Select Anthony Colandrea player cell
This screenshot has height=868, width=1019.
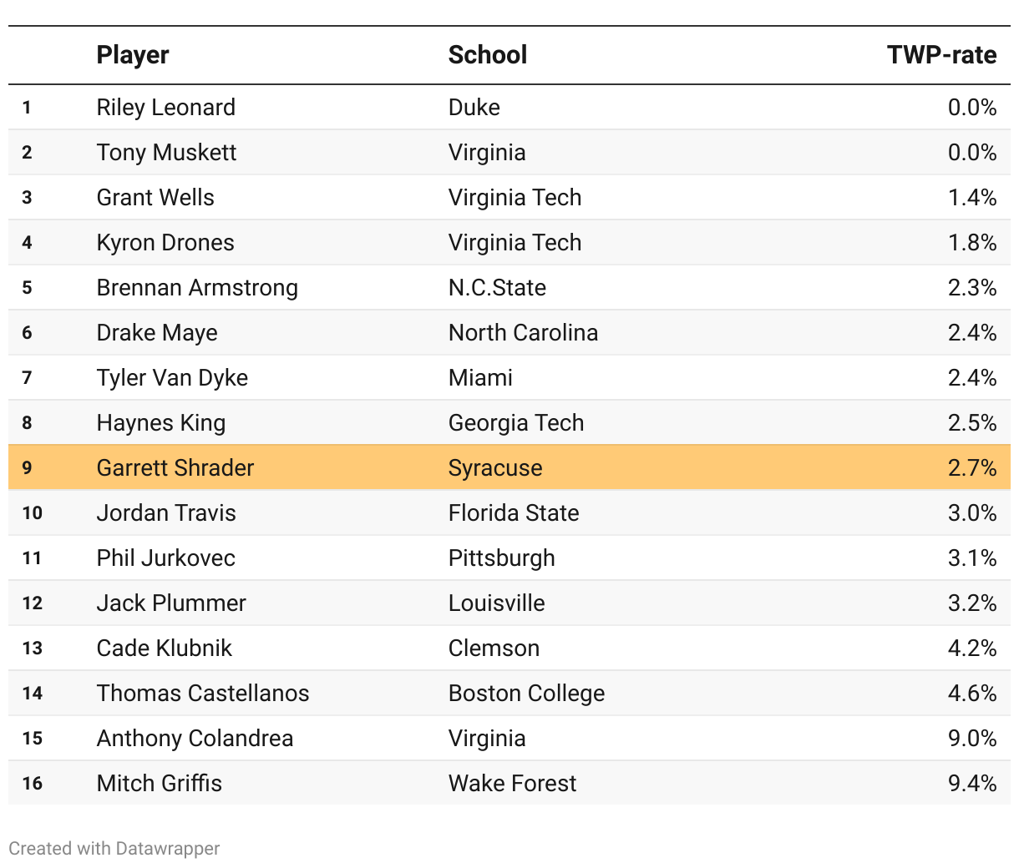coord(195,739)
